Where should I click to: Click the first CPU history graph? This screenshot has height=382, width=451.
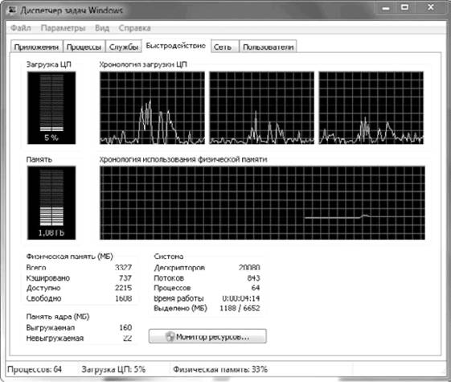pos(152,108)
